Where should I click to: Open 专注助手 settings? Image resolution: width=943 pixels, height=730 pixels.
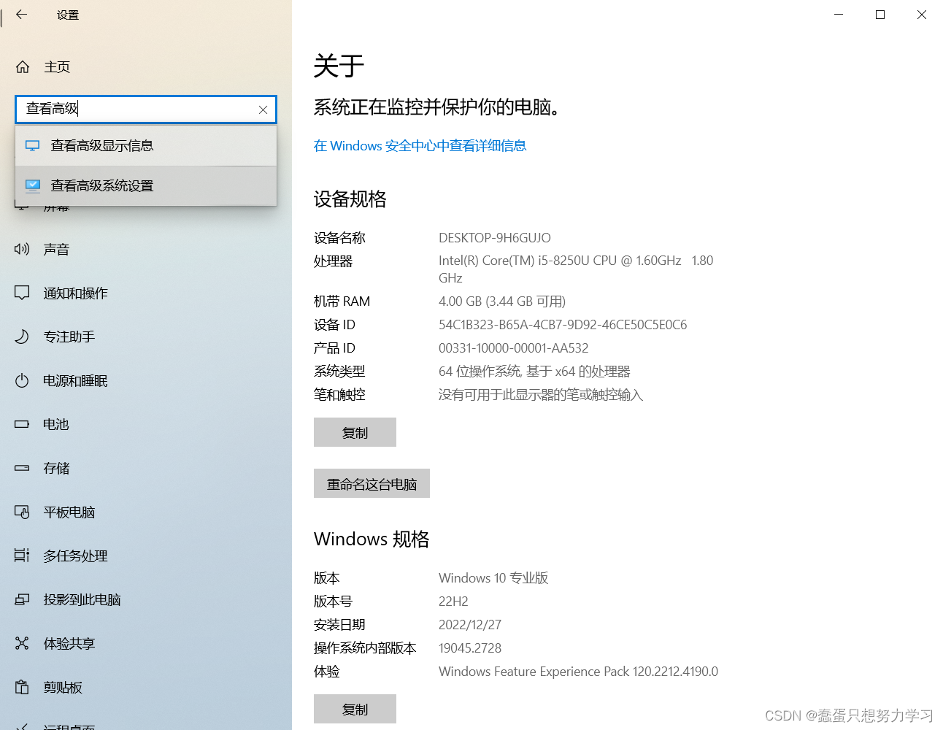point(69,337)
